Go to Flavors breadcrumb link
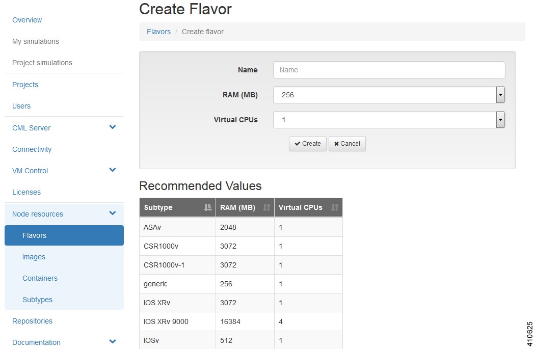This screenshot has height=349, width=534. click(158, 32)
